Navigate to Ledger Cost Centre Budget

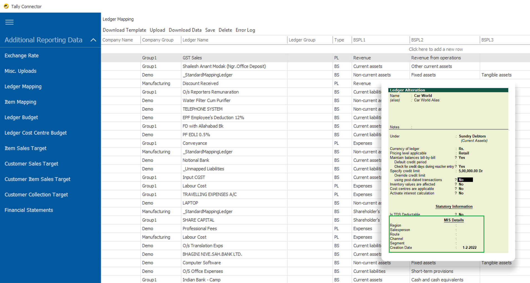pos(35,133)
